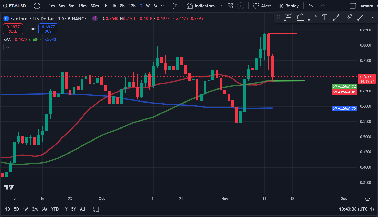Add symbol to compare with plus icon
The image size is (378, 217).
37,6
